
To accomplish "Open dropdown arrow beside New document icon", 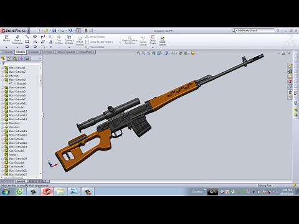I will coord(42,31).
